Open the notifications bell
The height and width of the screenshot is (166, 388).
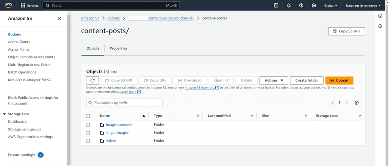tap(288, 5)
